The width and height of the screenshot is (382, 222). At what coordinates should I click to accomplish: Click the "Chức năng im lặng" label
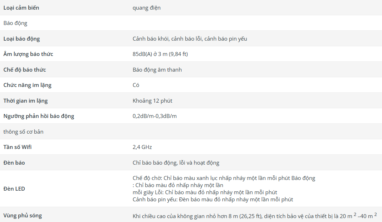coord(27,85)
